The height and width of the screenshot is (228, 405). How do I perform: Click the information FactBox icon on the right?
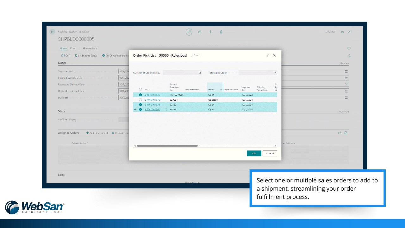(349, 48)
